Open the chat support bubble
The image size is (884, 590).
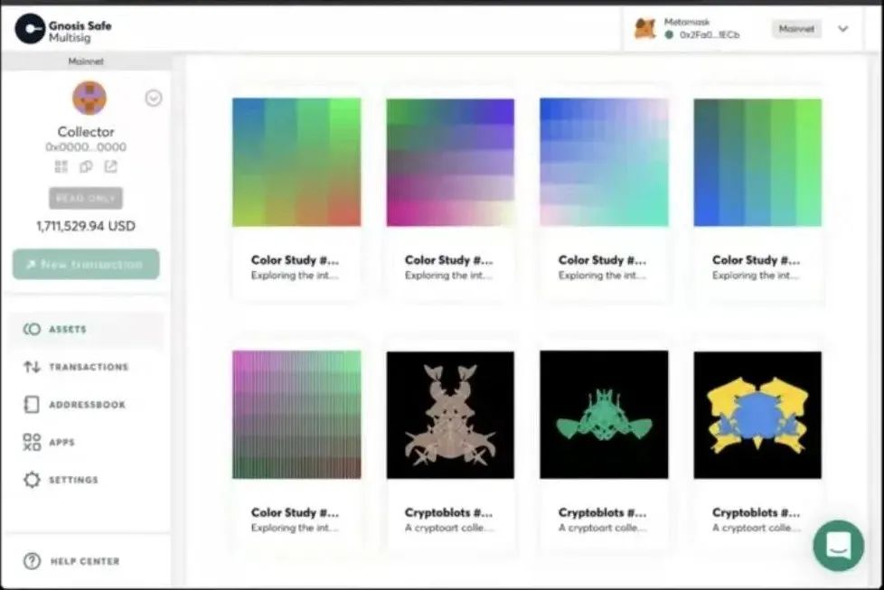(838, 545)
